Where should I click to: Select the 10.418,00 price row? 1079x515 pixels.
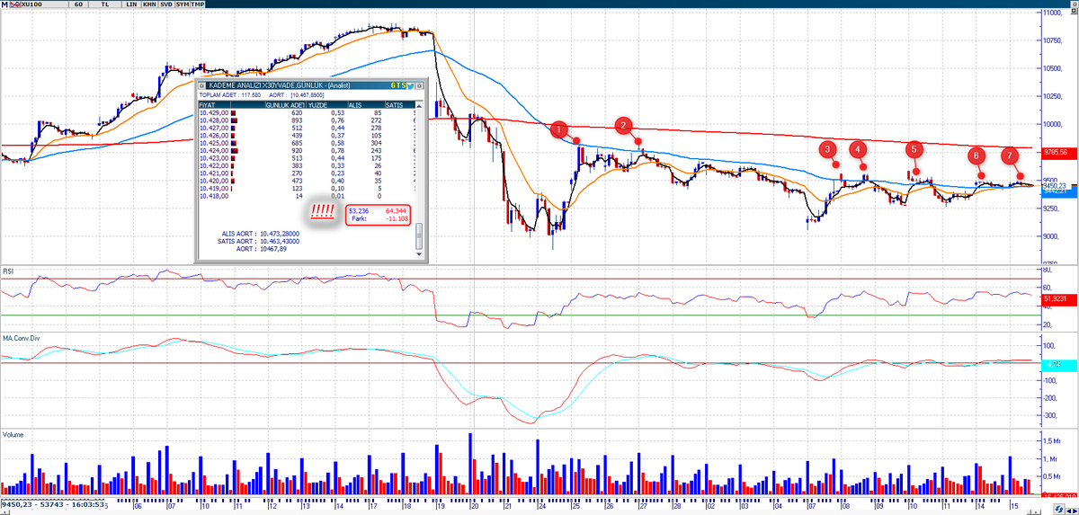307,196
